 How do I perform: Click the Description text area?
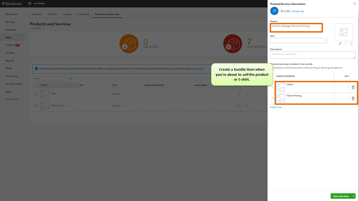coord(313,55)
